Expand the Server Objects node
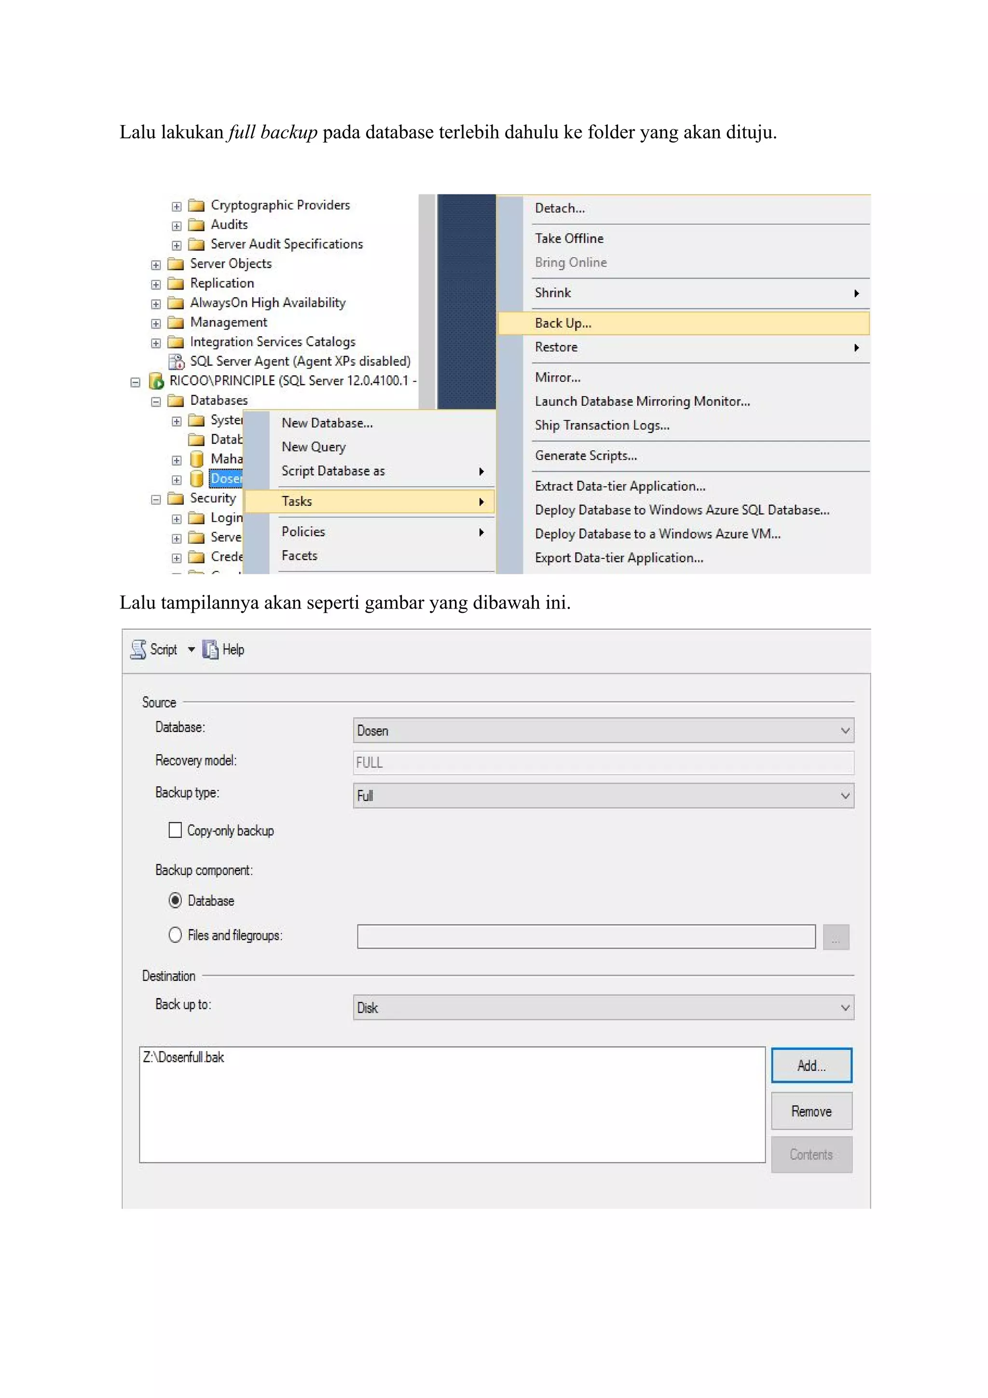The width and height of the screenshot is (988, 1398). [x=156, y=265]
